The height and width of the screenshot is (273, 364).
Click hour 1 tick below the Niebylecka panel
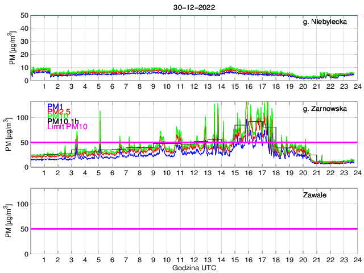tap(44, 86)
